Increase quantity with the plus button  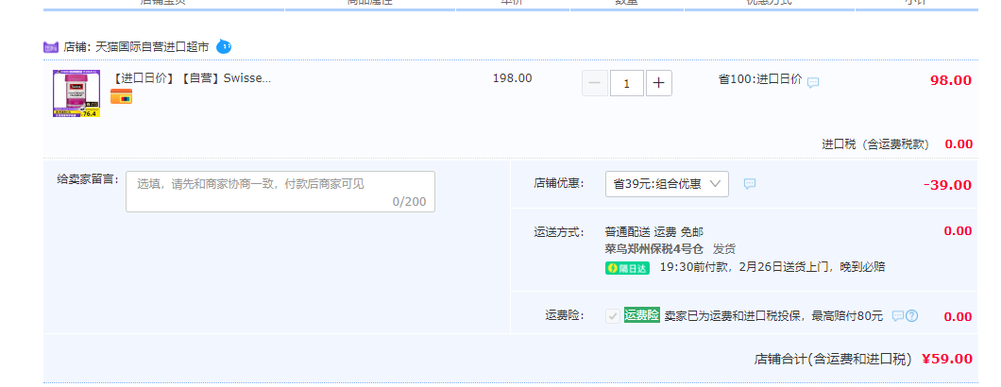coord(659,83)
